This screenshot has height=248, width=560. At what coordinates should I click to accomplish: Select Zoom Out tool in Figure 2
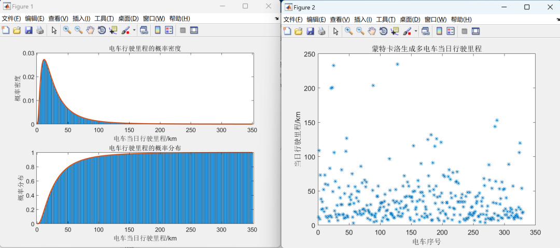point(360,32)
